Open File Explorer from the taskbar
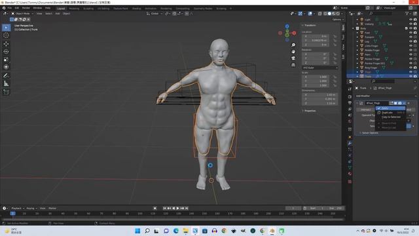419x236 pixels. (185, 231)
